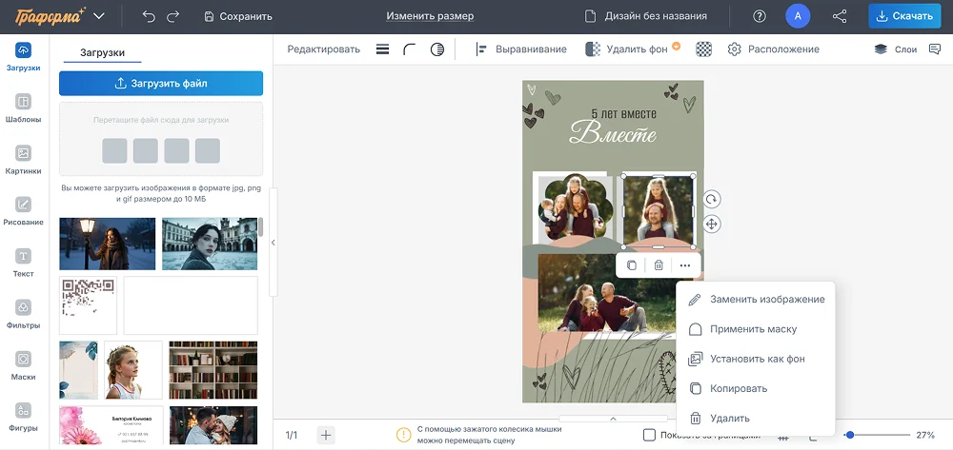Select the Рисование drawing tool

point(23,211)
